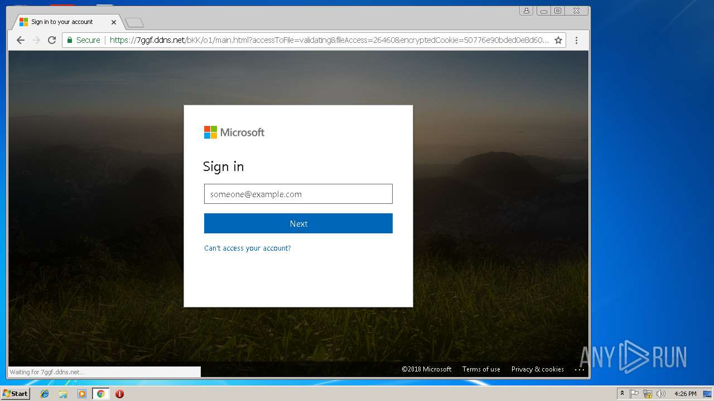Click the Microsoft logo on the sign-in card
The height and width of the screenshot is (401, 714).
tap(234, 133)
